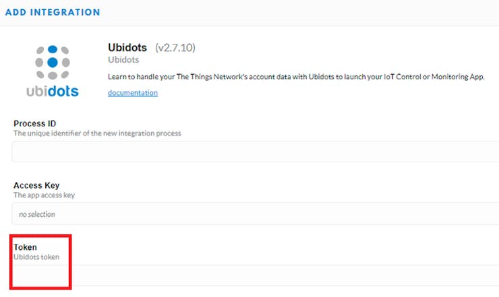Click the version number v2.7.10
The height and width of the screenshot is (297, 499).
(x=175, y=48)
